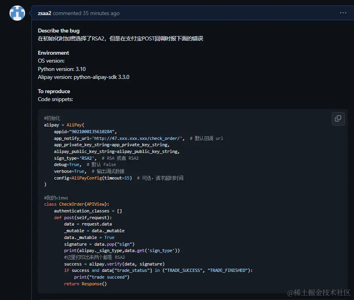354x300 pixels.
Task: Click the "To reproduce" heading
Action: pos(54,91)
